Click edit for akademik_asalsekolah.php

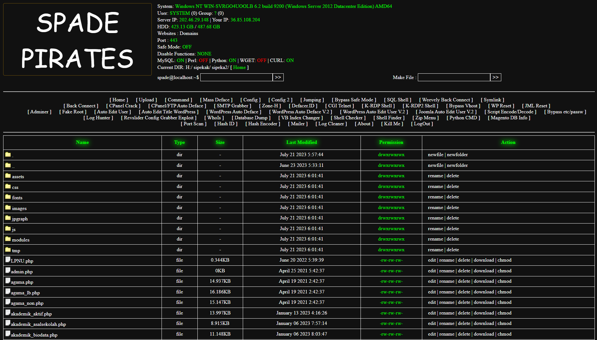tap(432, 323)
